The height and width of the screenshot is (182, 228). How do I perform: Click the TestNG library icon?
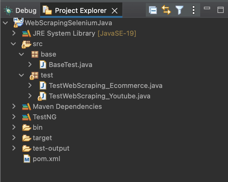[x=27, y=117]
